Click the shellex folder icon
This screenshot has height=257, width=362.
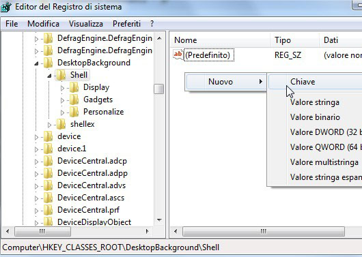(x=61, y=124)
